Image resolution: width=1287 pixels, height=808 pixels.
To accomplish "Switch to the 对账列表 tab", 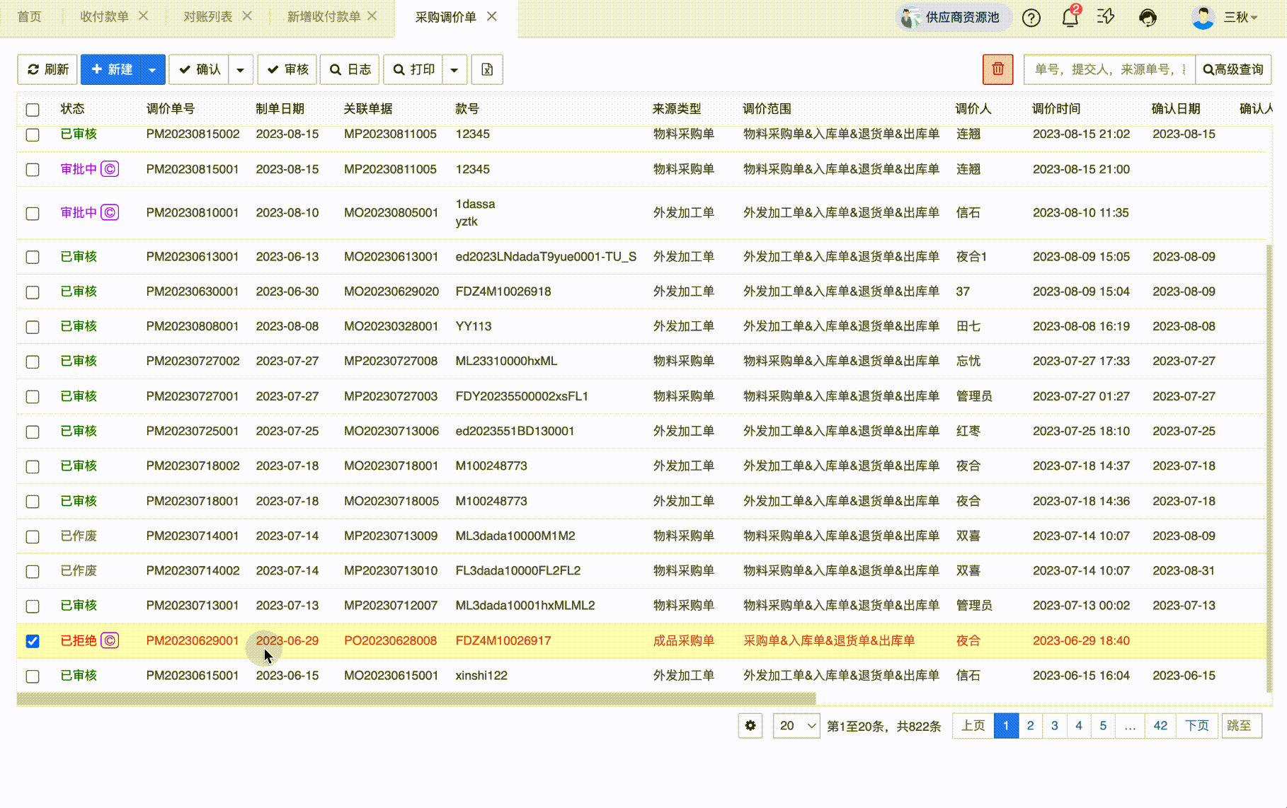I will (x=207, y=16).
